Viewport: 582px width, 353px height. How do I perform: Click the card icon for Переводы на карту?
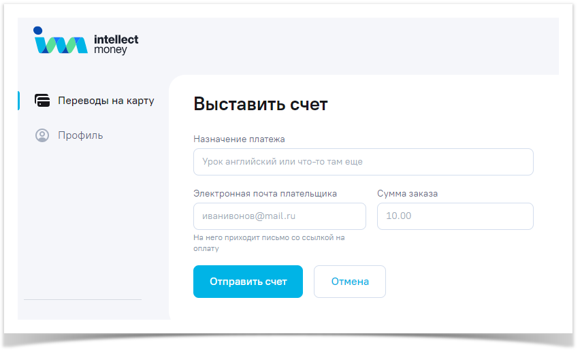coord(42,101)
